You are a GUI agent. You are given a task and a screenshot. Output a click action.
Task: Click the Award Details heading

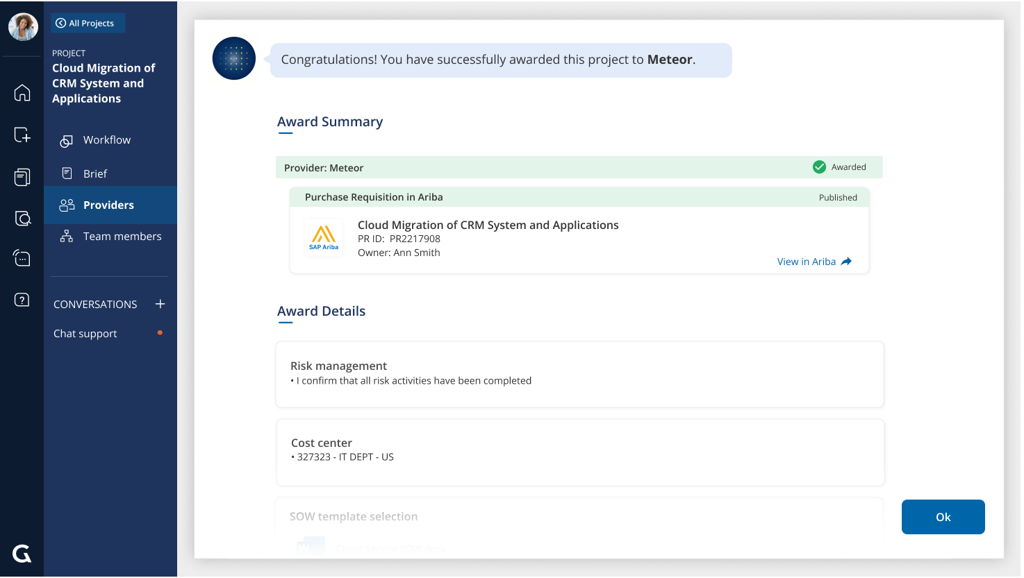tap(321, 311)
